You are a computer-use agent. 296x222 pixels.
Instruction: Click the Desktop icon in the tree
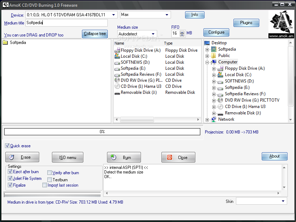(x=207, y=43)
